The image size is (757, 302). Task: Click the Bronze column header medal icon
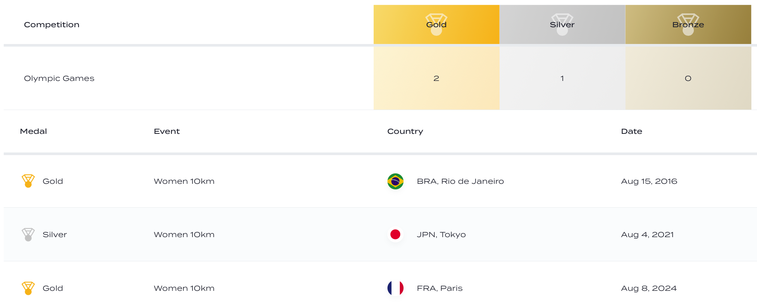coord(688,25)
